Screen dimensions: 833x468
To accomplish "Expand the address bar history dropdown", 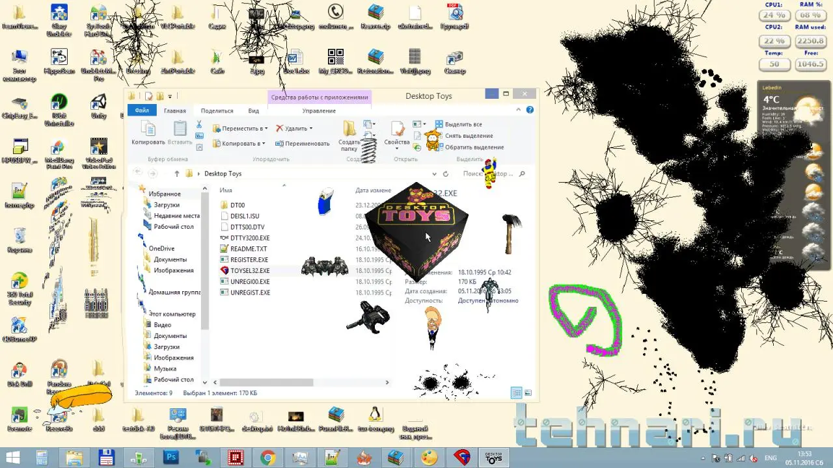I will (435, 174).
